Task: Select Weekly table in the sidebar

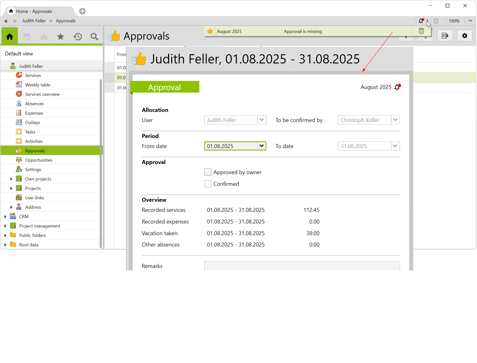Action: (x=37, y=85)
